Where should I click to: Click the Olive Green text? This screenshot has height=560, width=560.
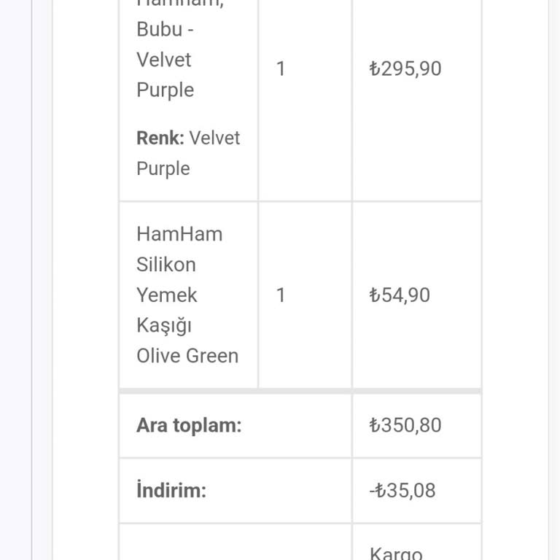pyautogui.click(x=187, y=356)
